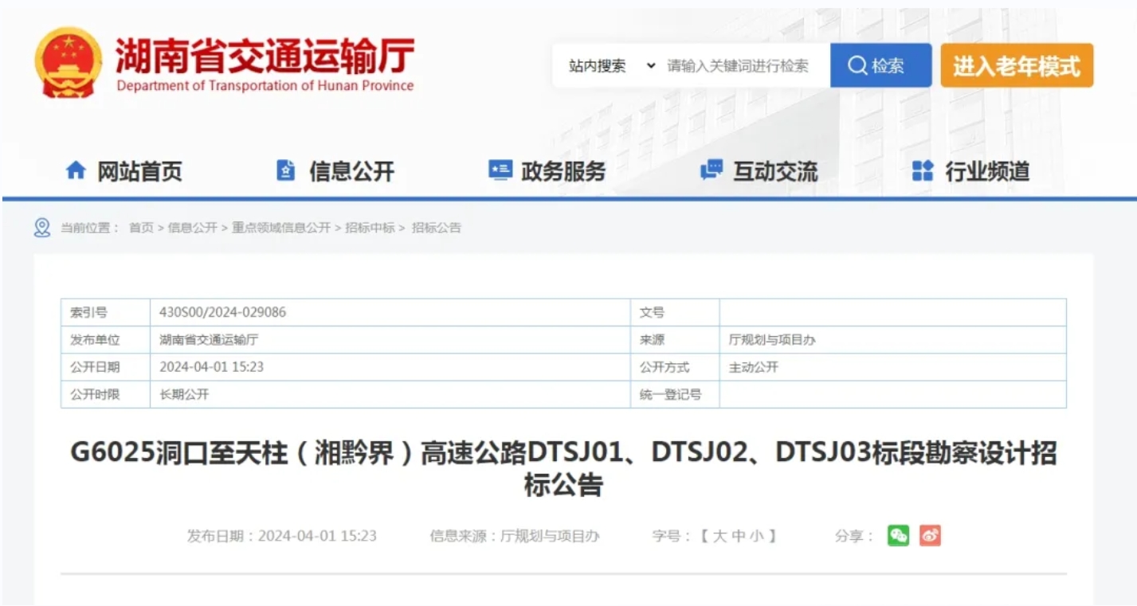Screen dimensions: 1137x606
Task: Click the keyword search input field
Action: tap(744, 66)
